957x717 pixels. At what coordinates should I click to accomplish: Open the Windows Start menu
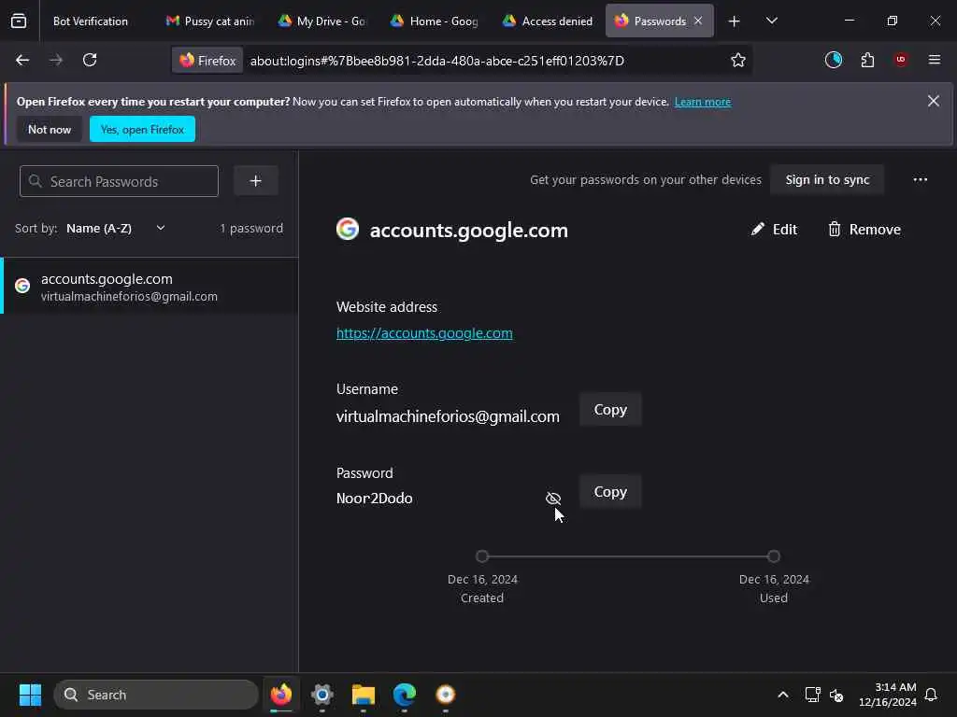[30, 695]
